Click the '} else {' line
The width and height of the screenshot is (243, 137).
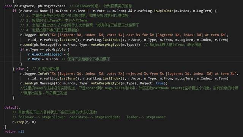point(36,69)
